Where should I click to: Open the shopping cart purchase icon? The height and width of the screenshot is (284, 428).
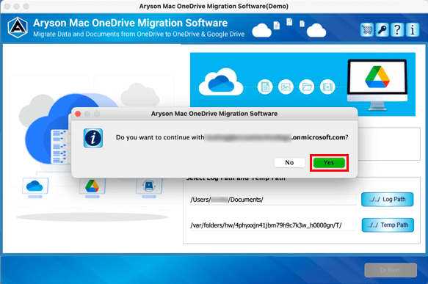tap(367, 30)
